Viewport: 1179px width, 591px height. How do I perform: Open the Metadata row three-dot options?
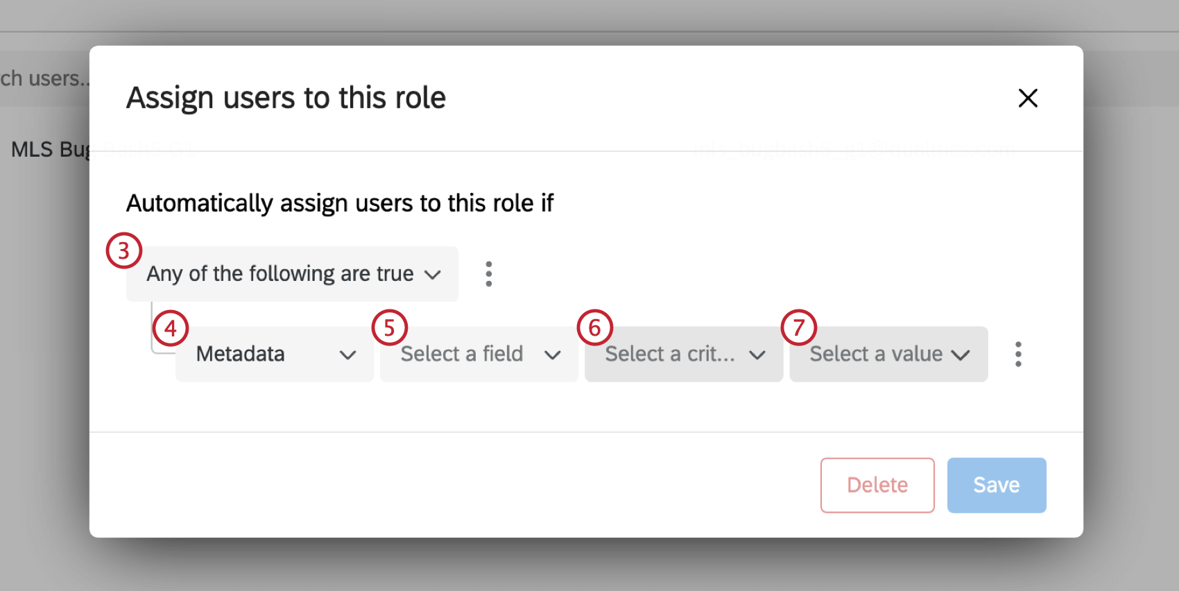pyautogui.click(x=1018, y=354)
